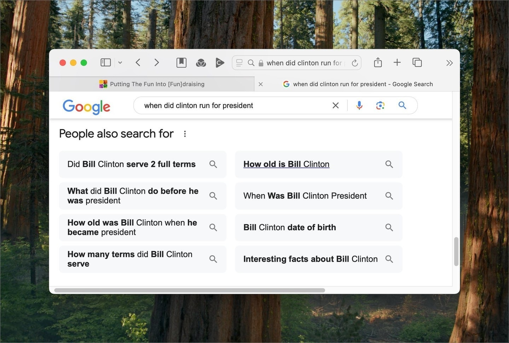The height and width of the screenshot is (343, 509).
Task: Reload the page with the refresh icon
Action: coord(354,63)
